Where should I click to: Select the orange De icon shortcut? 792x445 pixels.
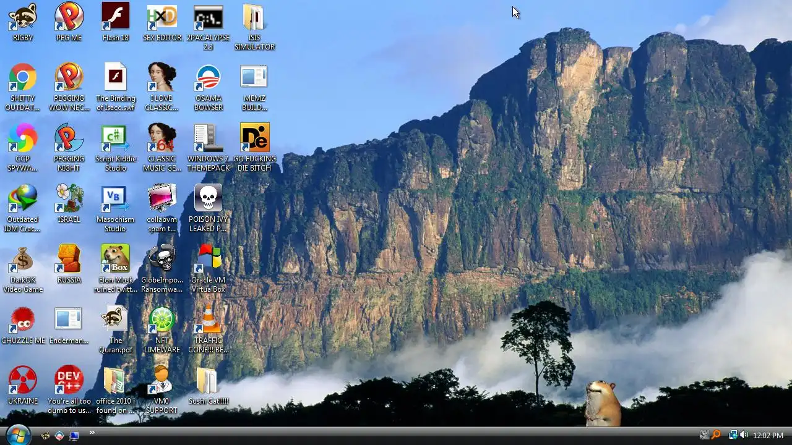tap(254, 138)
